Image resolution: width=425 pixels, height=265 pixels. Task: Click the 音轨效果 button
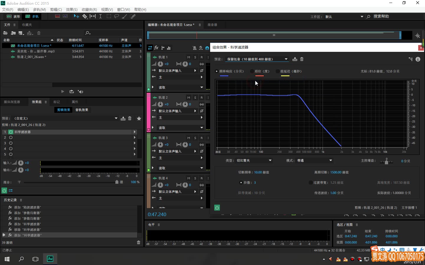point(82,110)
